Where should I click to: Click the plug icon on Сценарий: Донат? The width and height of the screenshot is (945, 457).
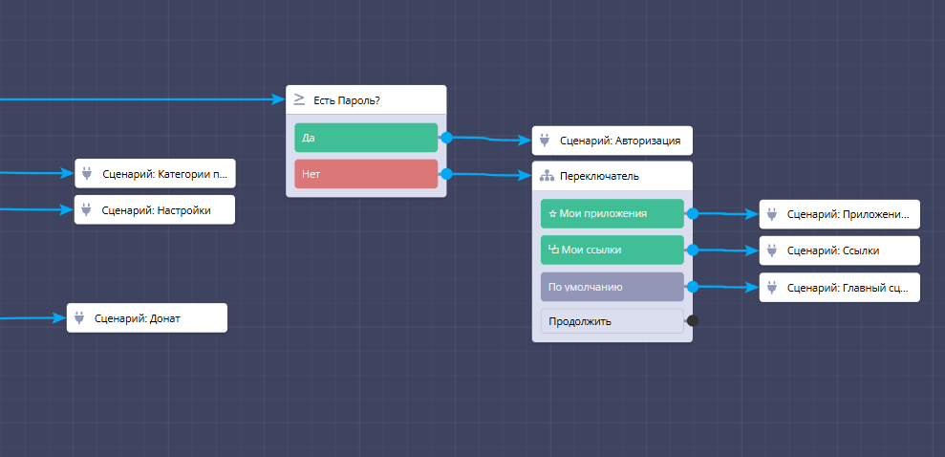[80, 318]
